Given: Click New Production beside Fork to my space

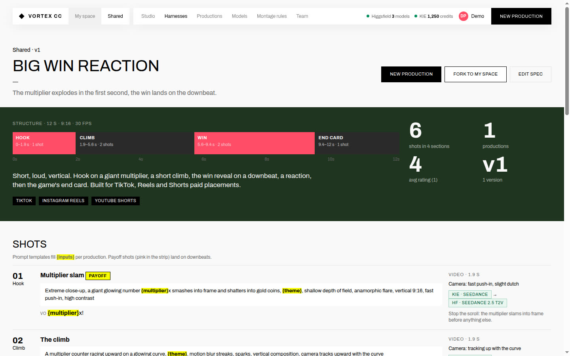Looking at the screenshot, I should [411, 74].
